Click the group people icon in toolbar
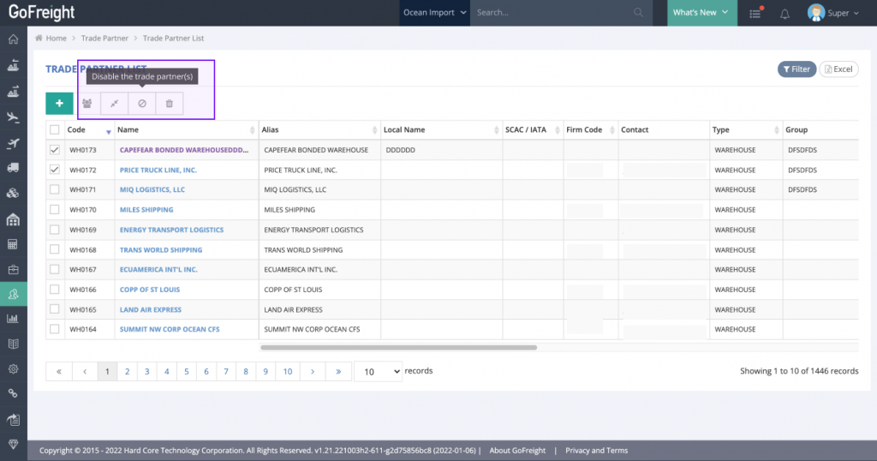 (87, 104)
